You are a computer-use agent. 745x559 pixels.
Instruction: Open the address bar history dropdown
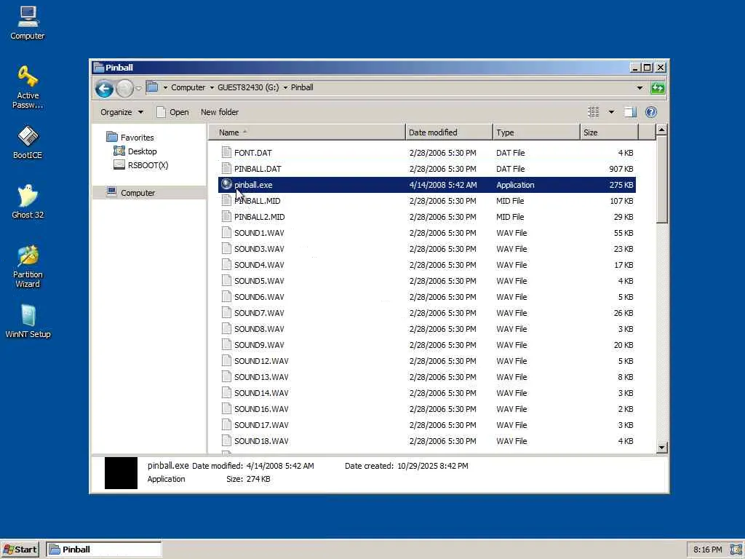point(640,88)
